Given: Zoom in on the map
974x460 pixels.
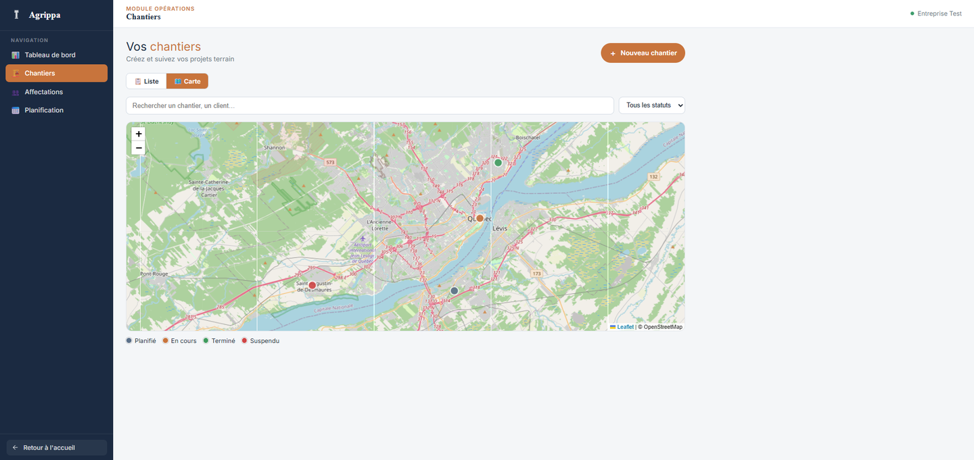Looking at the screenshot, I should click(139, 134).
